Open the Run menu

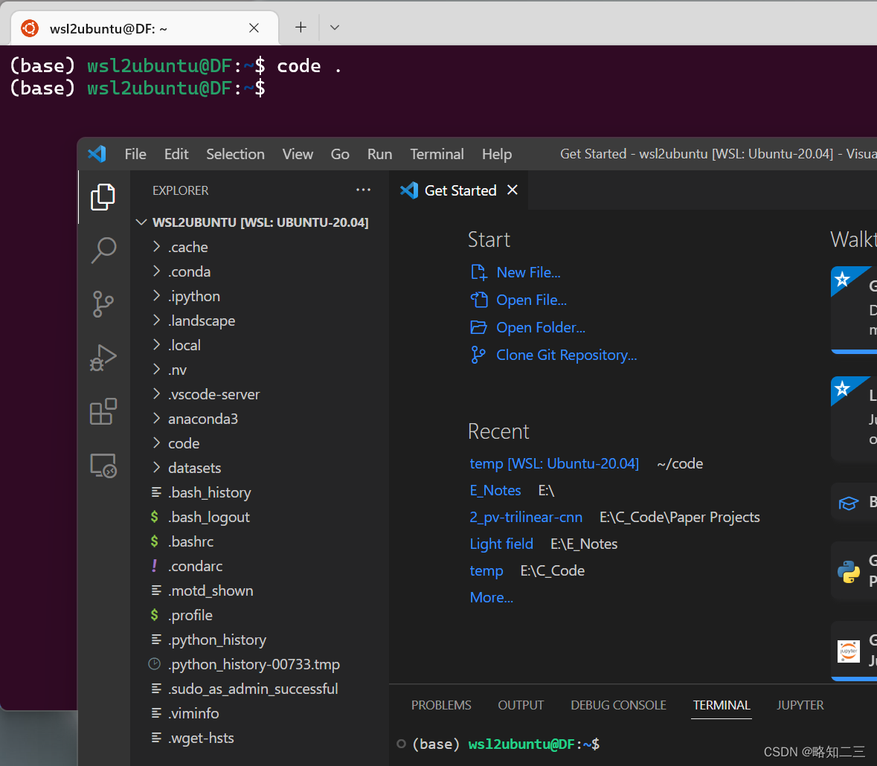point(380,154)
